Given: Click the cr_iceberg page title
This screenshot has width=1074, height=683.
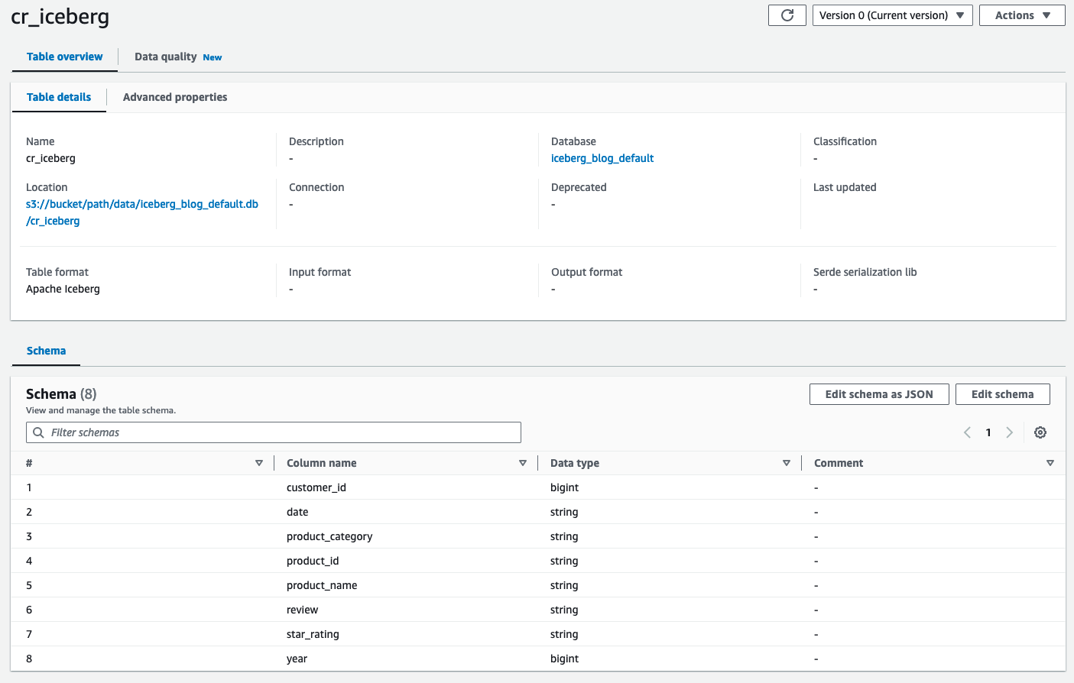Looking at the screenshot, I should [60, 17].
